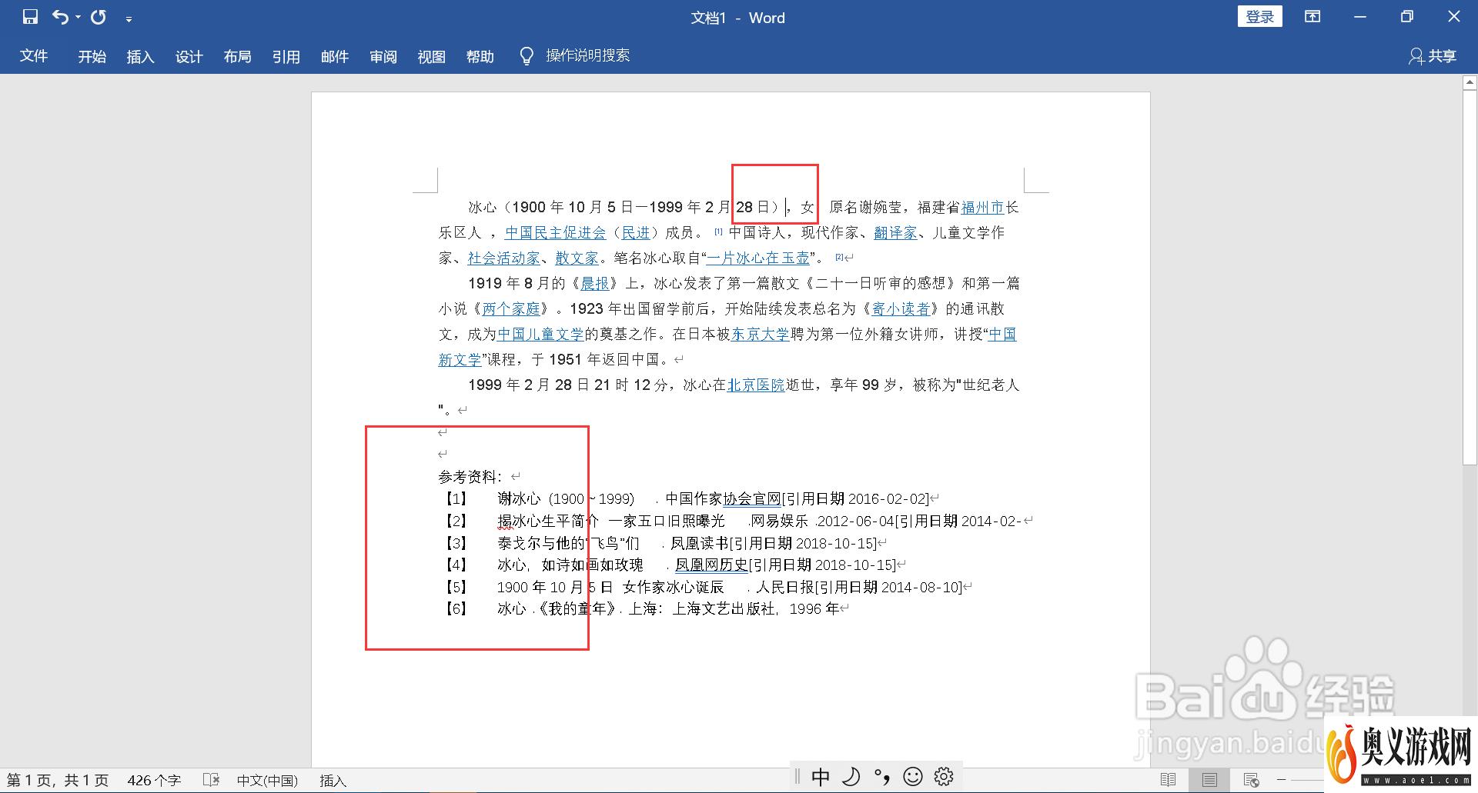The width and height of the screenshot is (1478, 793).
Task: Switch to the 开始 ribbon tab
Action: [x=92, y=56]
